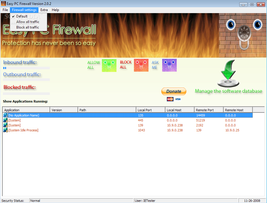Click the icon of [System] row with port 139
The image size is (267, 203).
point(6,125)
